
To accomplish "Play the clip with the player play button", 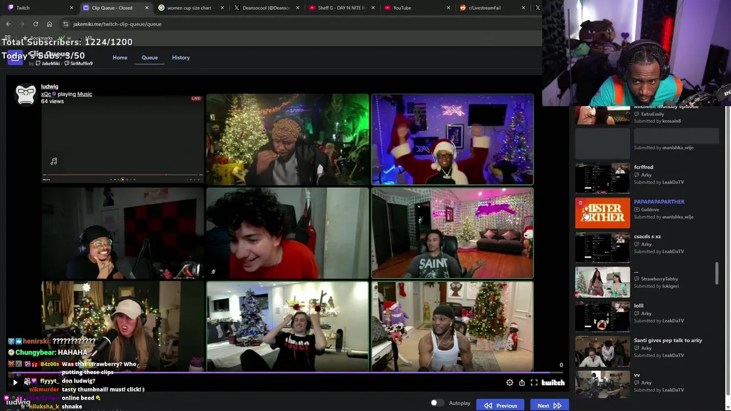I will (x=15, y=382).
